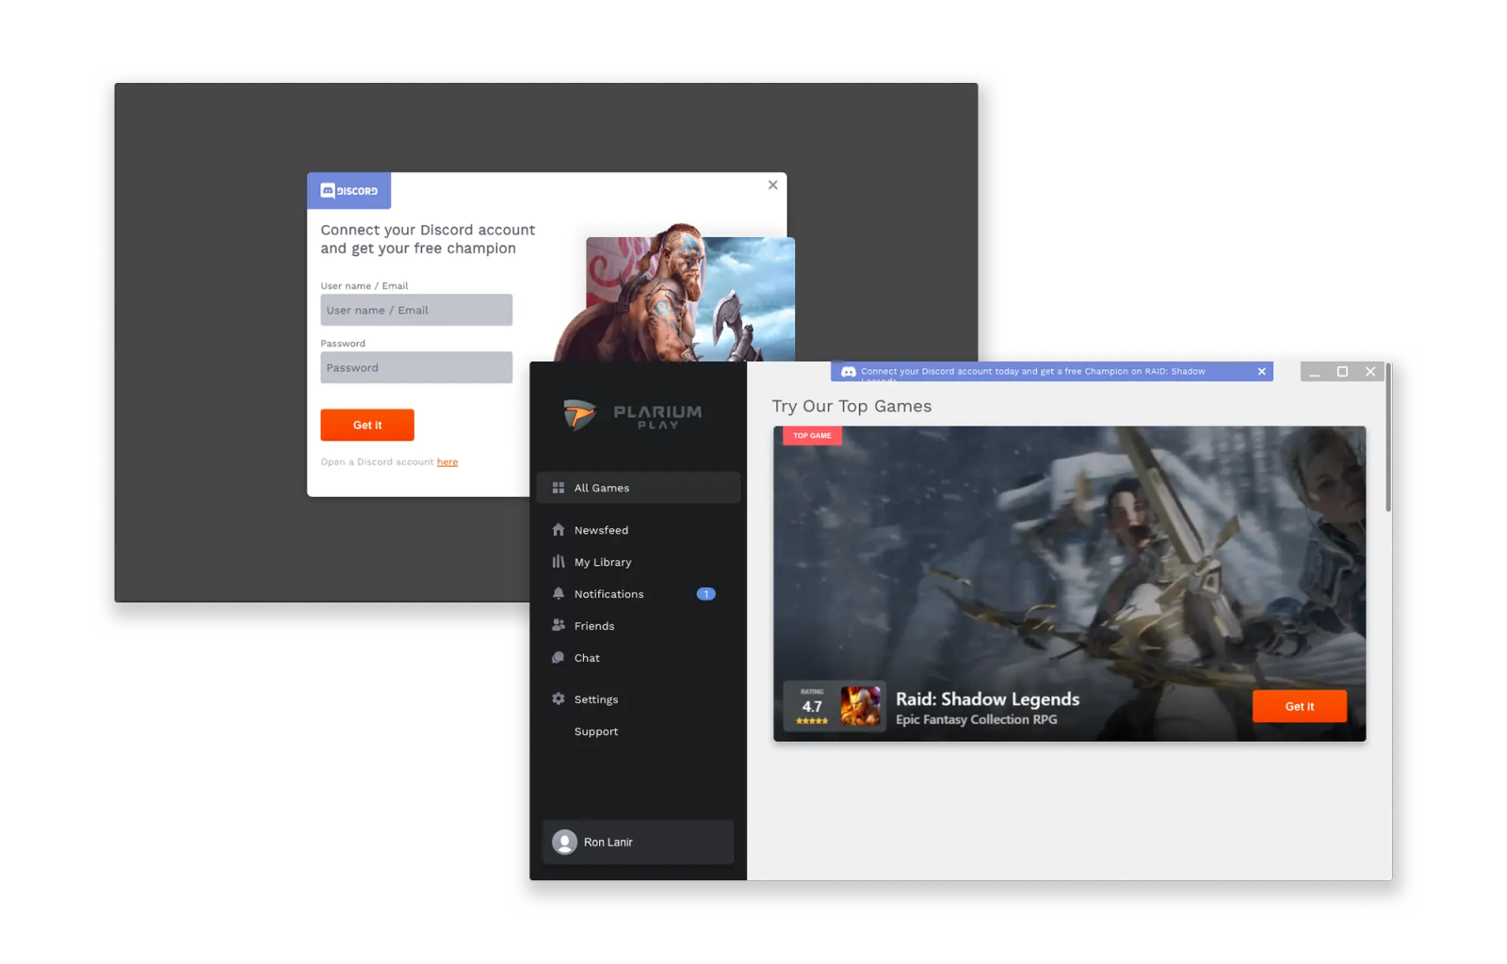1507x964 pixels.
Task: Click the Password input field
Action: point(416,367)
